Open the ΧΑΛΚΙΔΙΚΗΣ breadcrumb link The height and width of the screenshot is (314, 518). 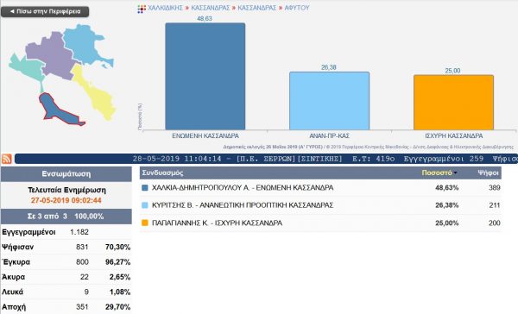165,8
